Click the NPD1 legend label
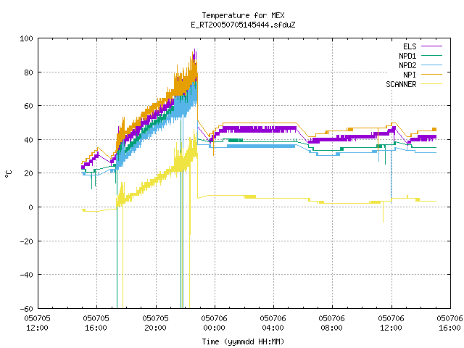Image resolution: width=464 pixels, height=348 pixels. coord(407,56)
